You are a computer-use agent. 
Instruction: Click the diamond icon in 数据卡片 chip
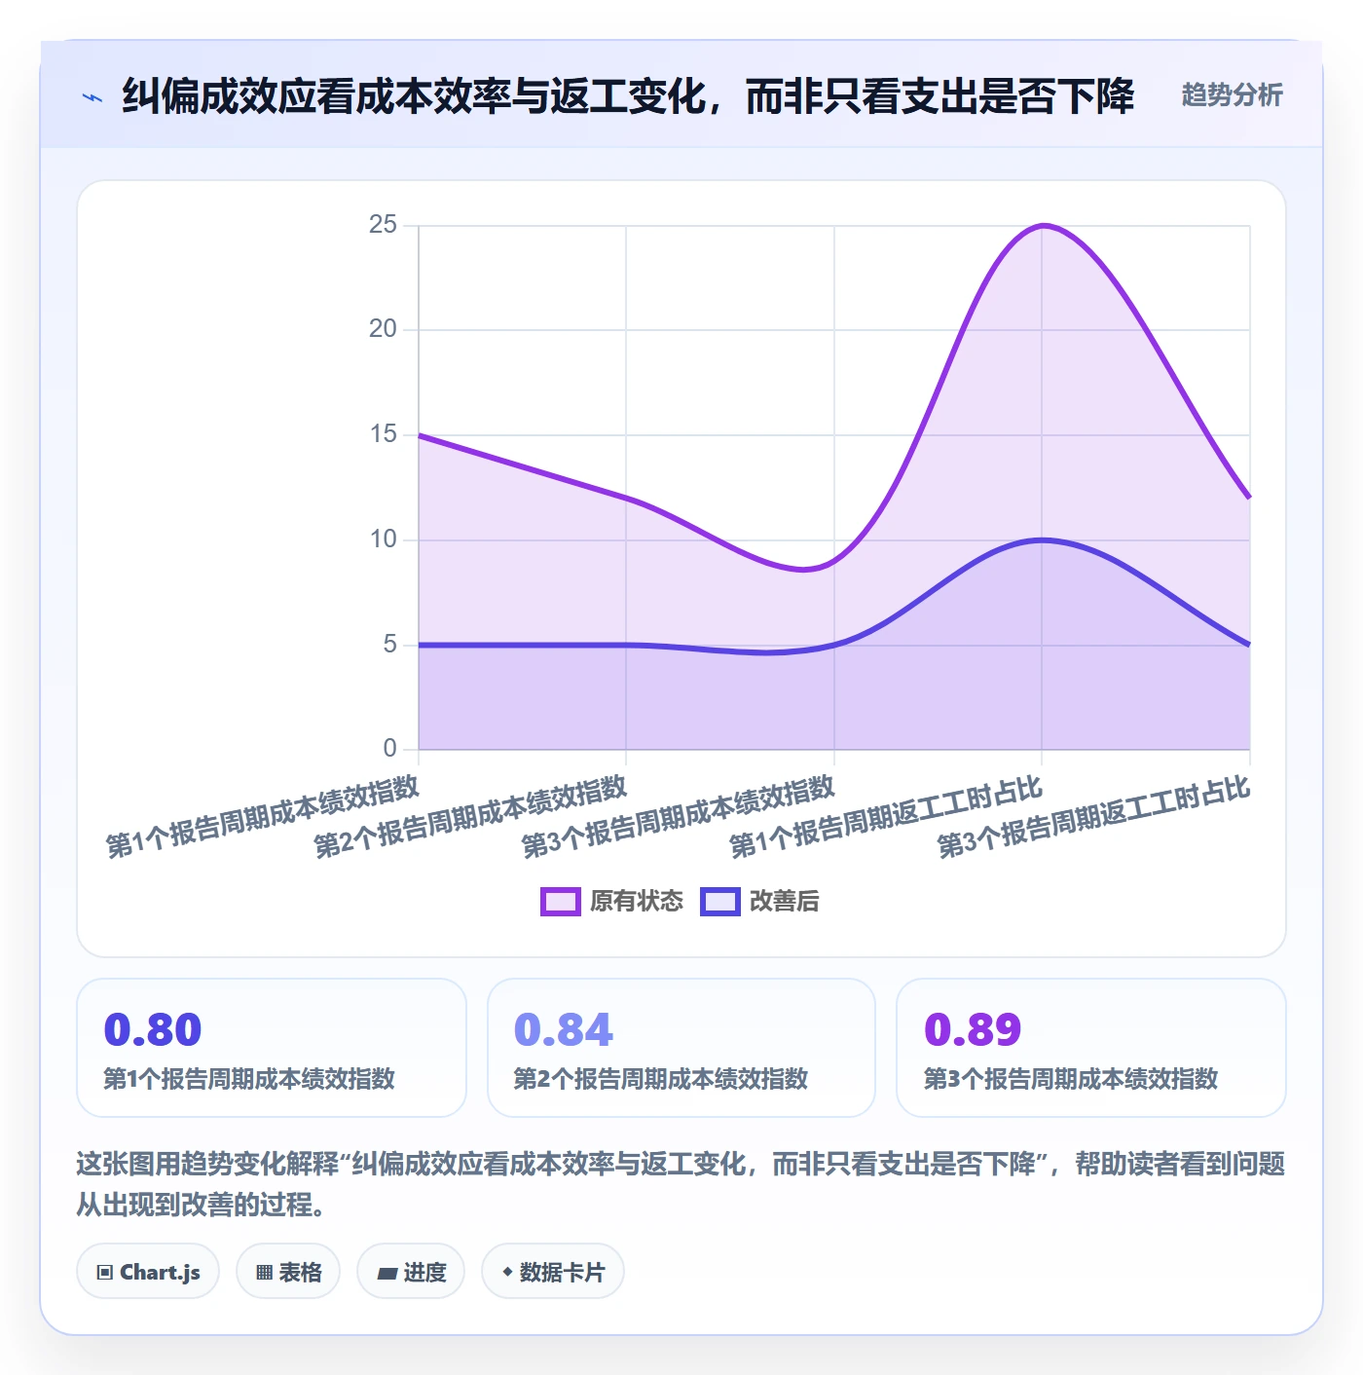[507, 1272]
